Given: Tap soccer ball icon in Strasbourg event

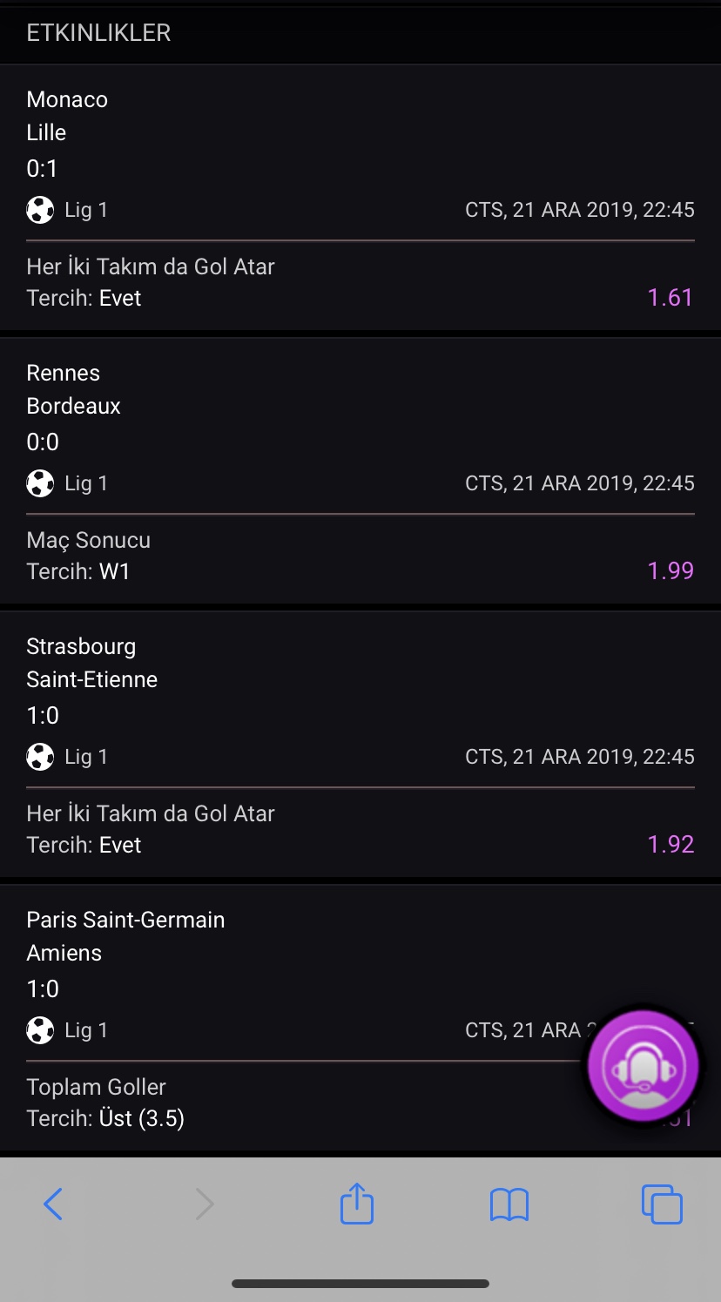Looking at the screenshot, I should [40, 757].
